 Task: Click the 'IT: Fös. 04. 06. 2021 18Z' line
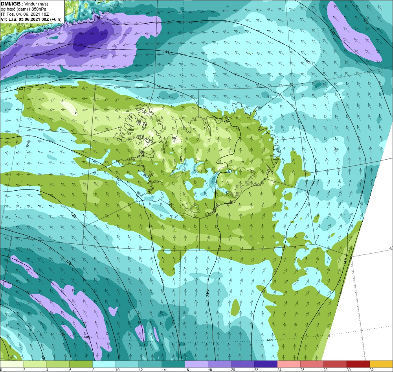tap(25, 14)
